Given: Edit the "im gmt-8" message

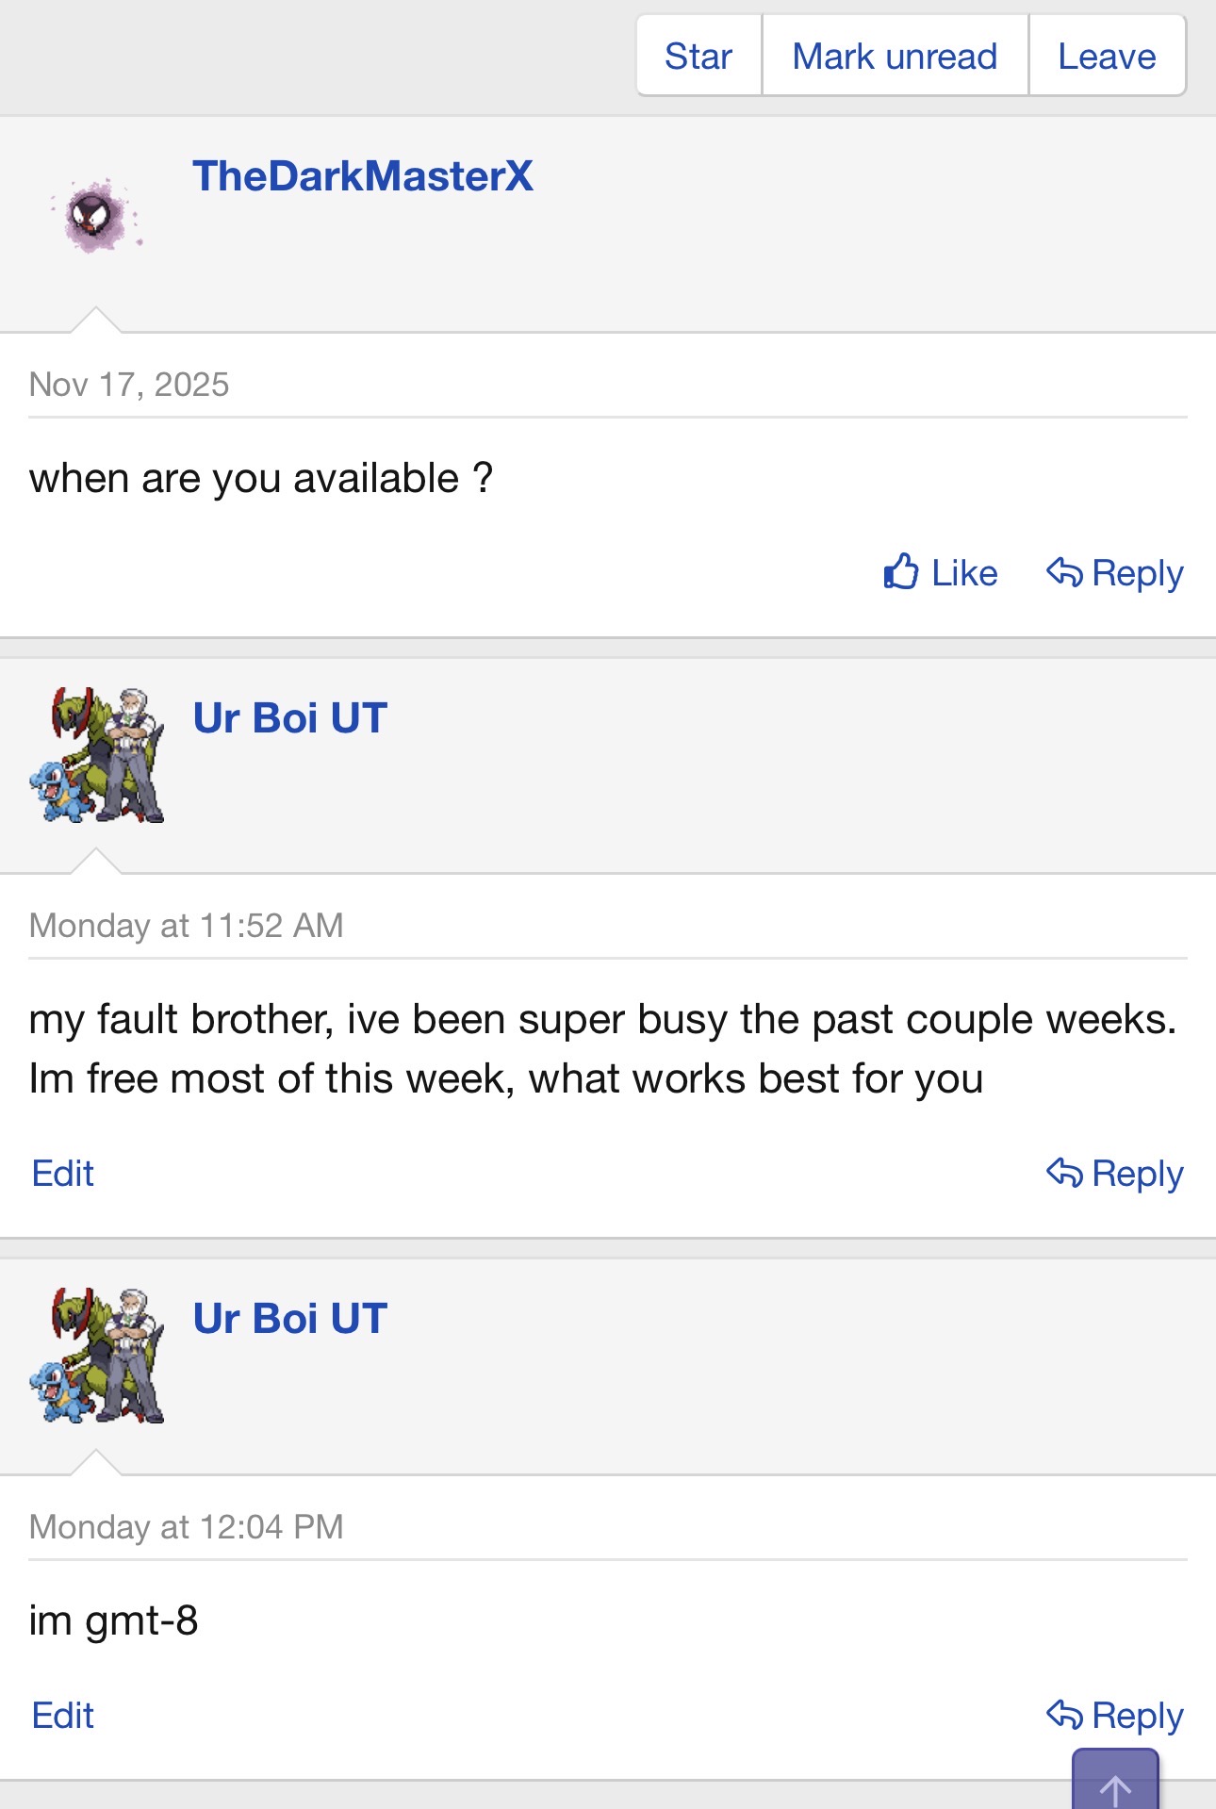Looking at the screenshot, I should click(63, 1716).
